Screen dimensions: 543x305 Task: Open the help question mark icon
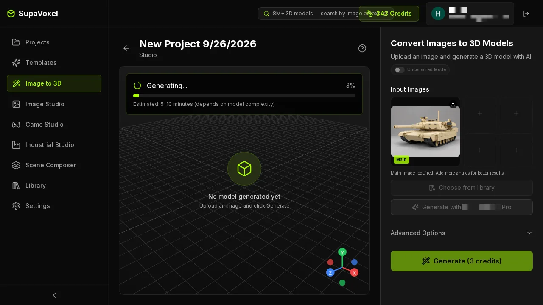[x=362, y=48]
